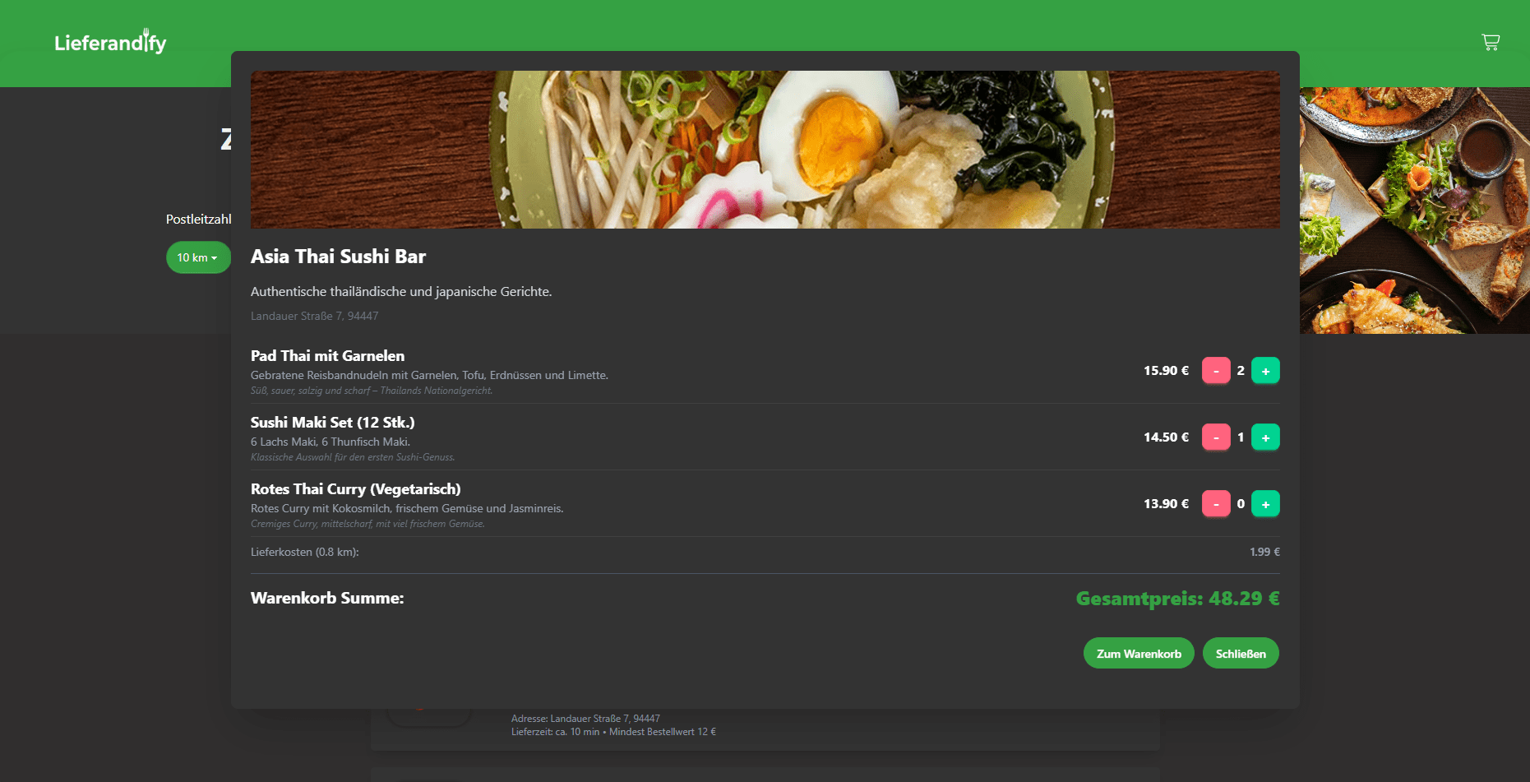
Task: Click Rotes Thai Curry (Vegetarisch) title
Action: [355, 489]
